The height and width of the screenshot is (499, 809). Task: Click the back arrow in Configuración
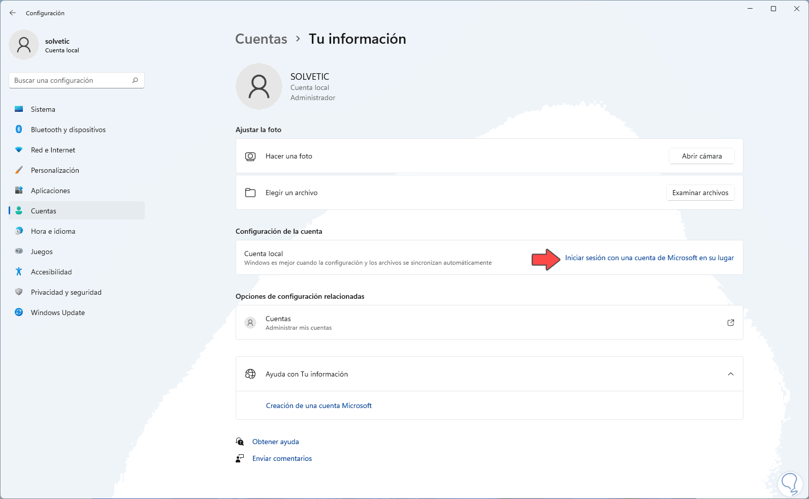click(13, 13)
